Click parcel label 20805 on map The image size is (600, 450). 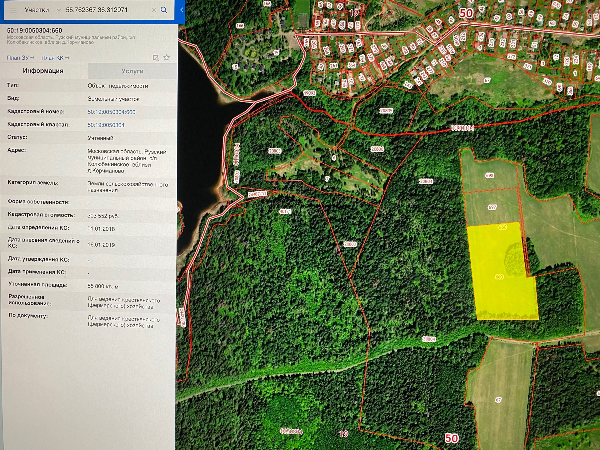click(386, 111)
